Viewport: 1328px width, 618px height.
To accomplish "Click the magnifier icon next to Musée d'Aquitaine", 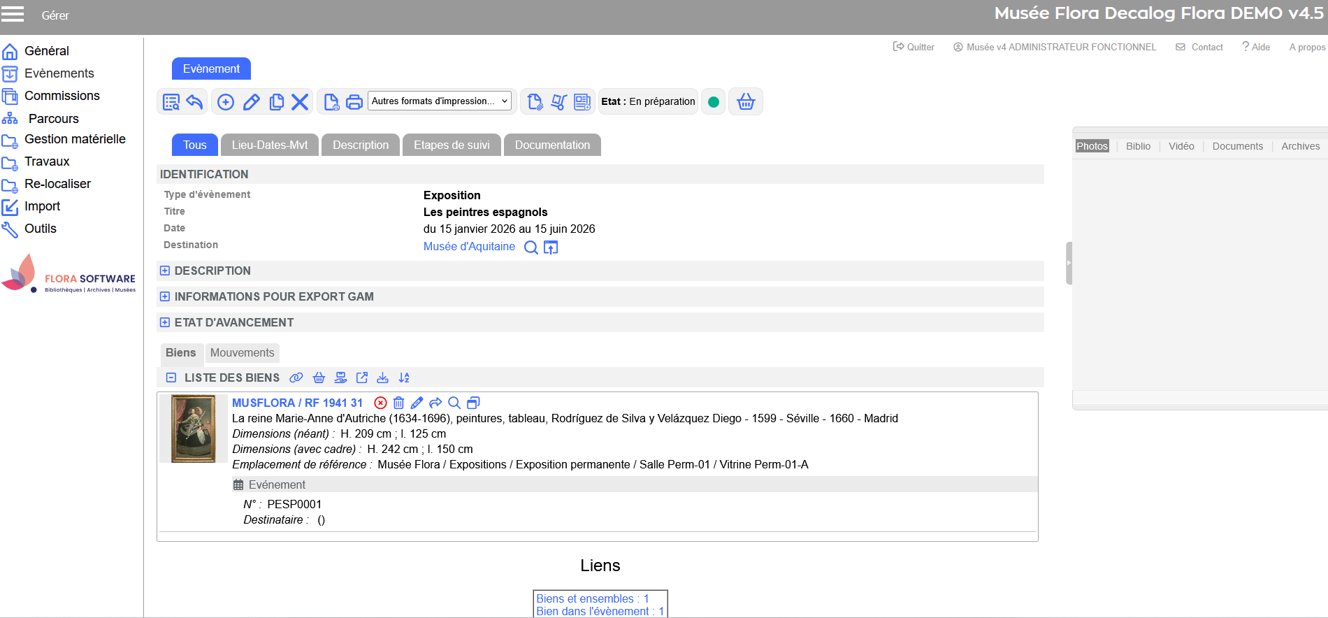I will pyautogui.click(x=531, y=247).
